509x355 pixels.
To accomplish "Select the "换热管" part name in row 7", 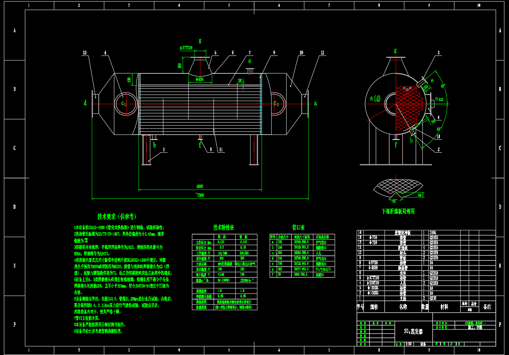I will (403, 268).
